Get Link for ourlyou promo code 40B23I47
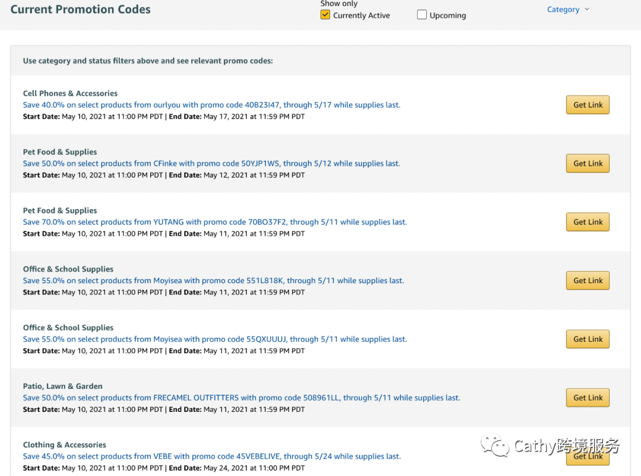Screen dimensions: 641x476 [588, 104]
